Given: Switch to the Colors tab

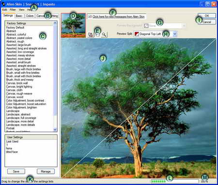Looking at the screenshot, I should coord(30,16).
